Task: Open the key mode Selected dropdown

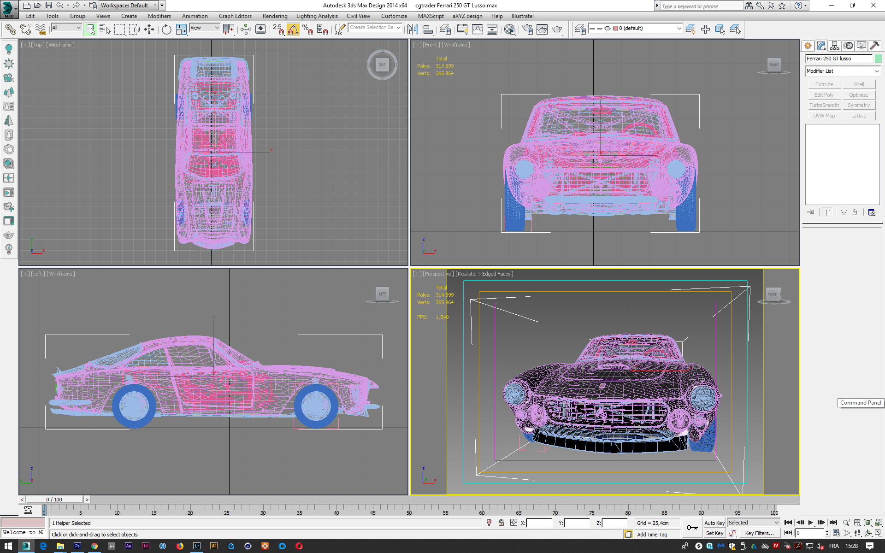Action: [754, 523]
